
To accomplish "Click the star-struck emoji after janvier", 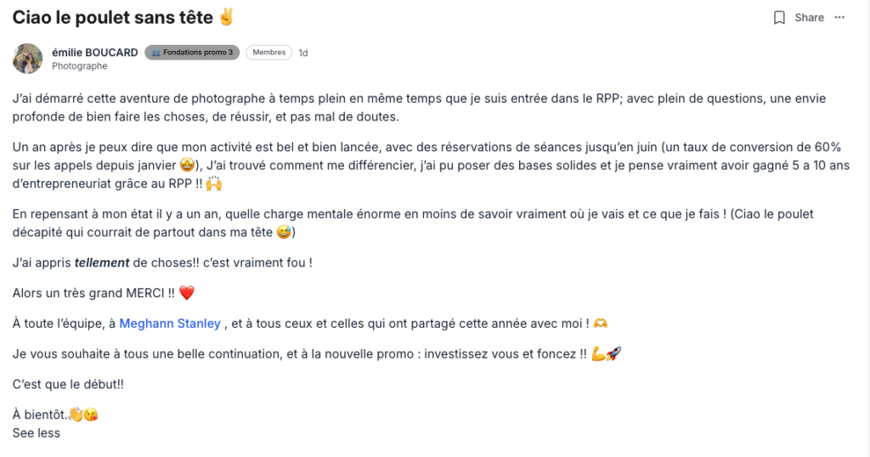I will [x=189, y=166].
